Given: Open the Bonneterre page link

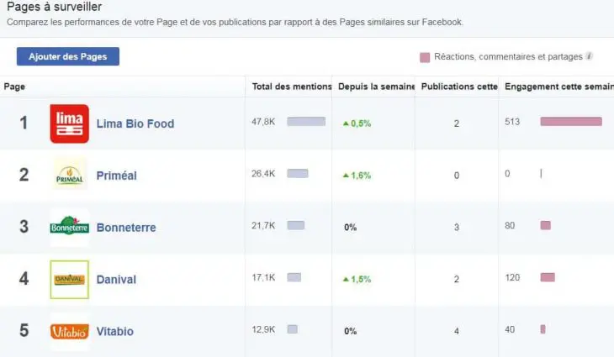Looking at the screenshot, I should pyautogui.click(x=126, y=228).
